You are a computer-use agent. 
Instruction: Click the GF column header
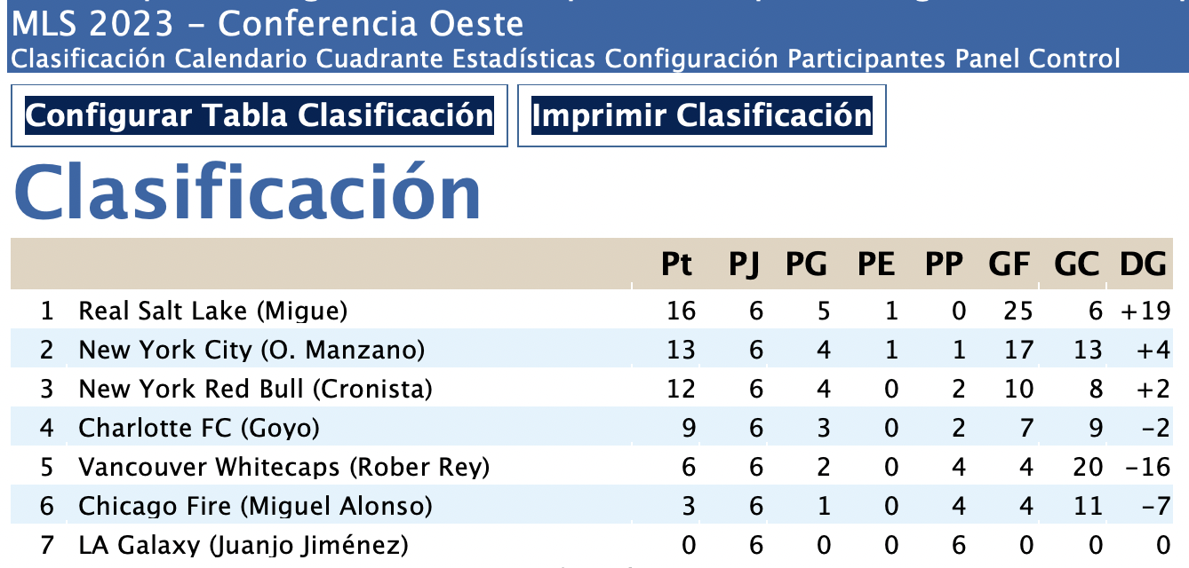(1009, 264)
